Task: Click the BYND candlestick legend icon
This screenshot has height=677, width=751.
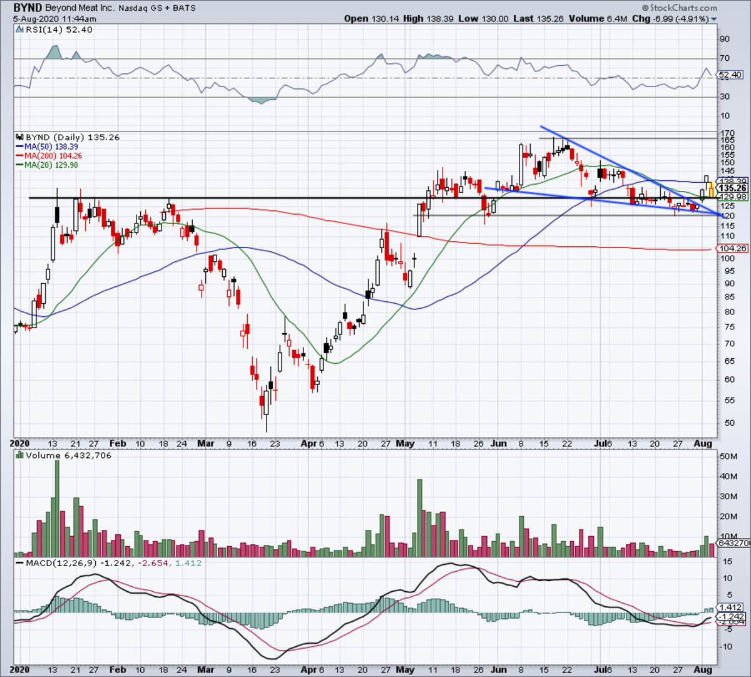Action: tap(21, 137)
